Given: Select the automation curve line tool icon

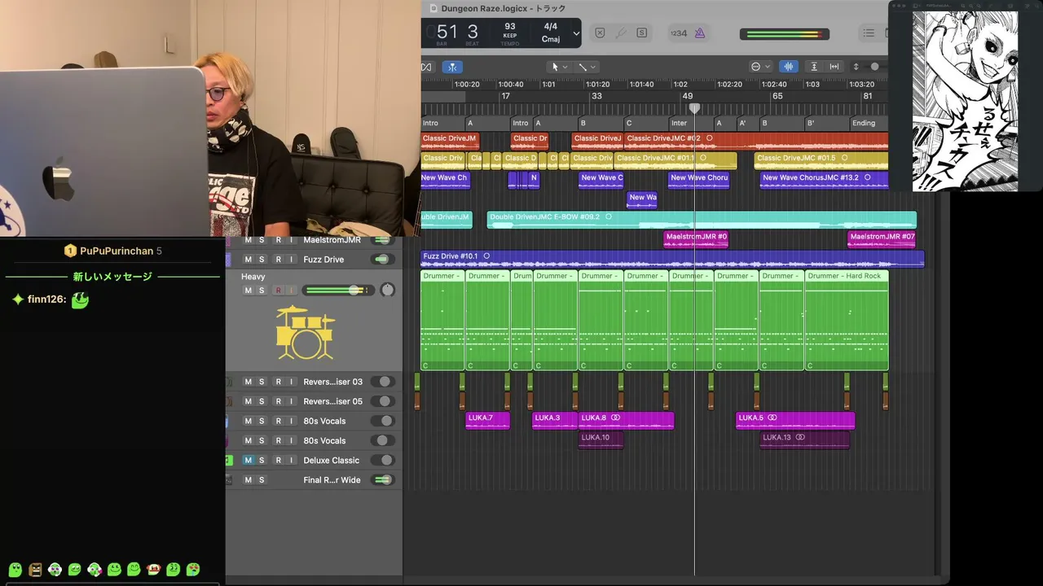Looking at the screenshot, I should pyautogui.click(x=582, y=67).
